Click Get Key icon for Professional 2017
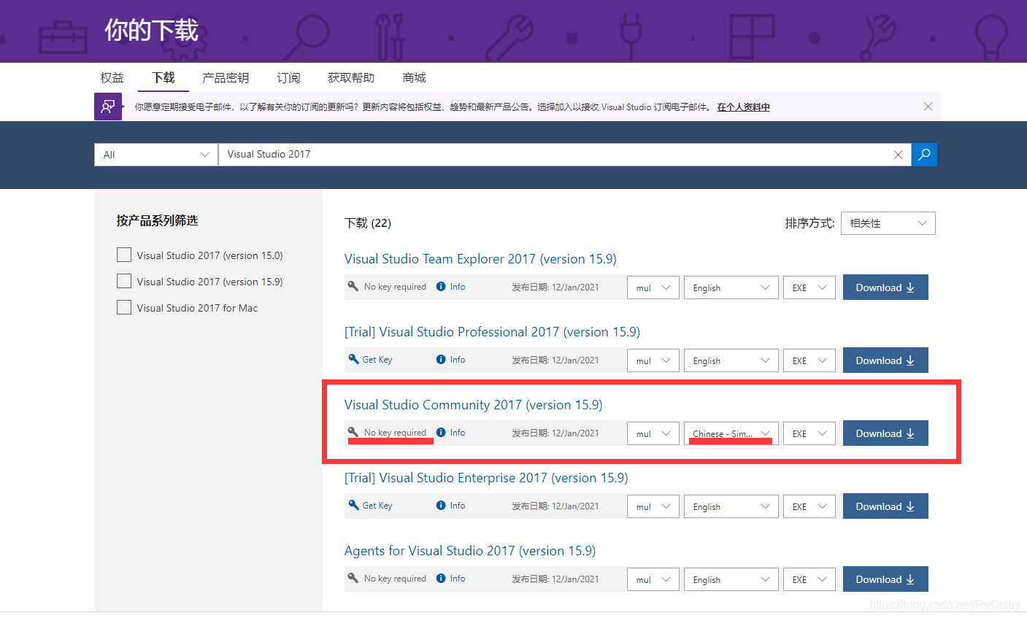The image size is (1027, 618). coord(353,359)
